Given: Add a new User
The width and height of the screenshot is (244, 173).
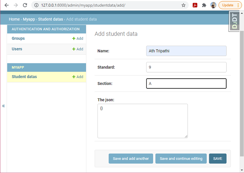Looking at the screenshot, I should tap(78, 49).
